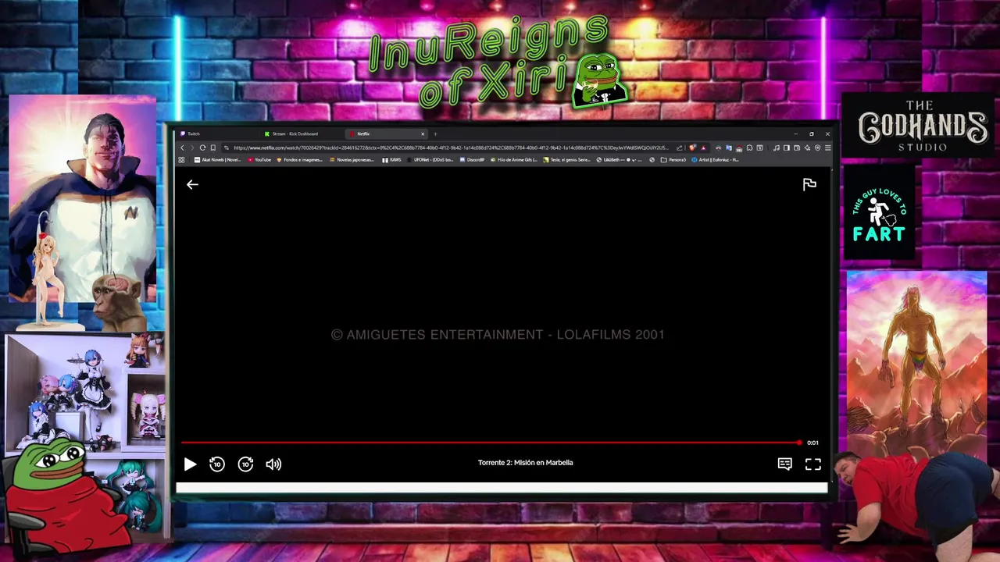Screen dimensions: 1000x562
Task: Open the Netflix volume control
Action: point(273,464)
